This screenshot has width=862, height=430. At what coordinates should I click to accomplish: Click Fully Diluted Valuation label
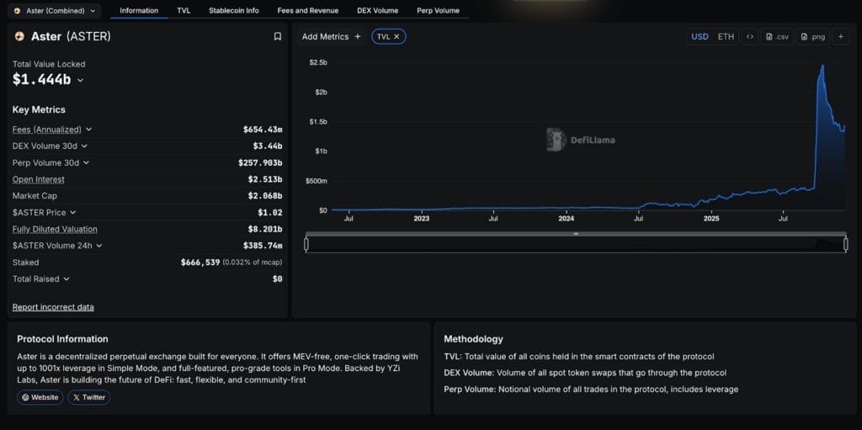pos(55,229)
